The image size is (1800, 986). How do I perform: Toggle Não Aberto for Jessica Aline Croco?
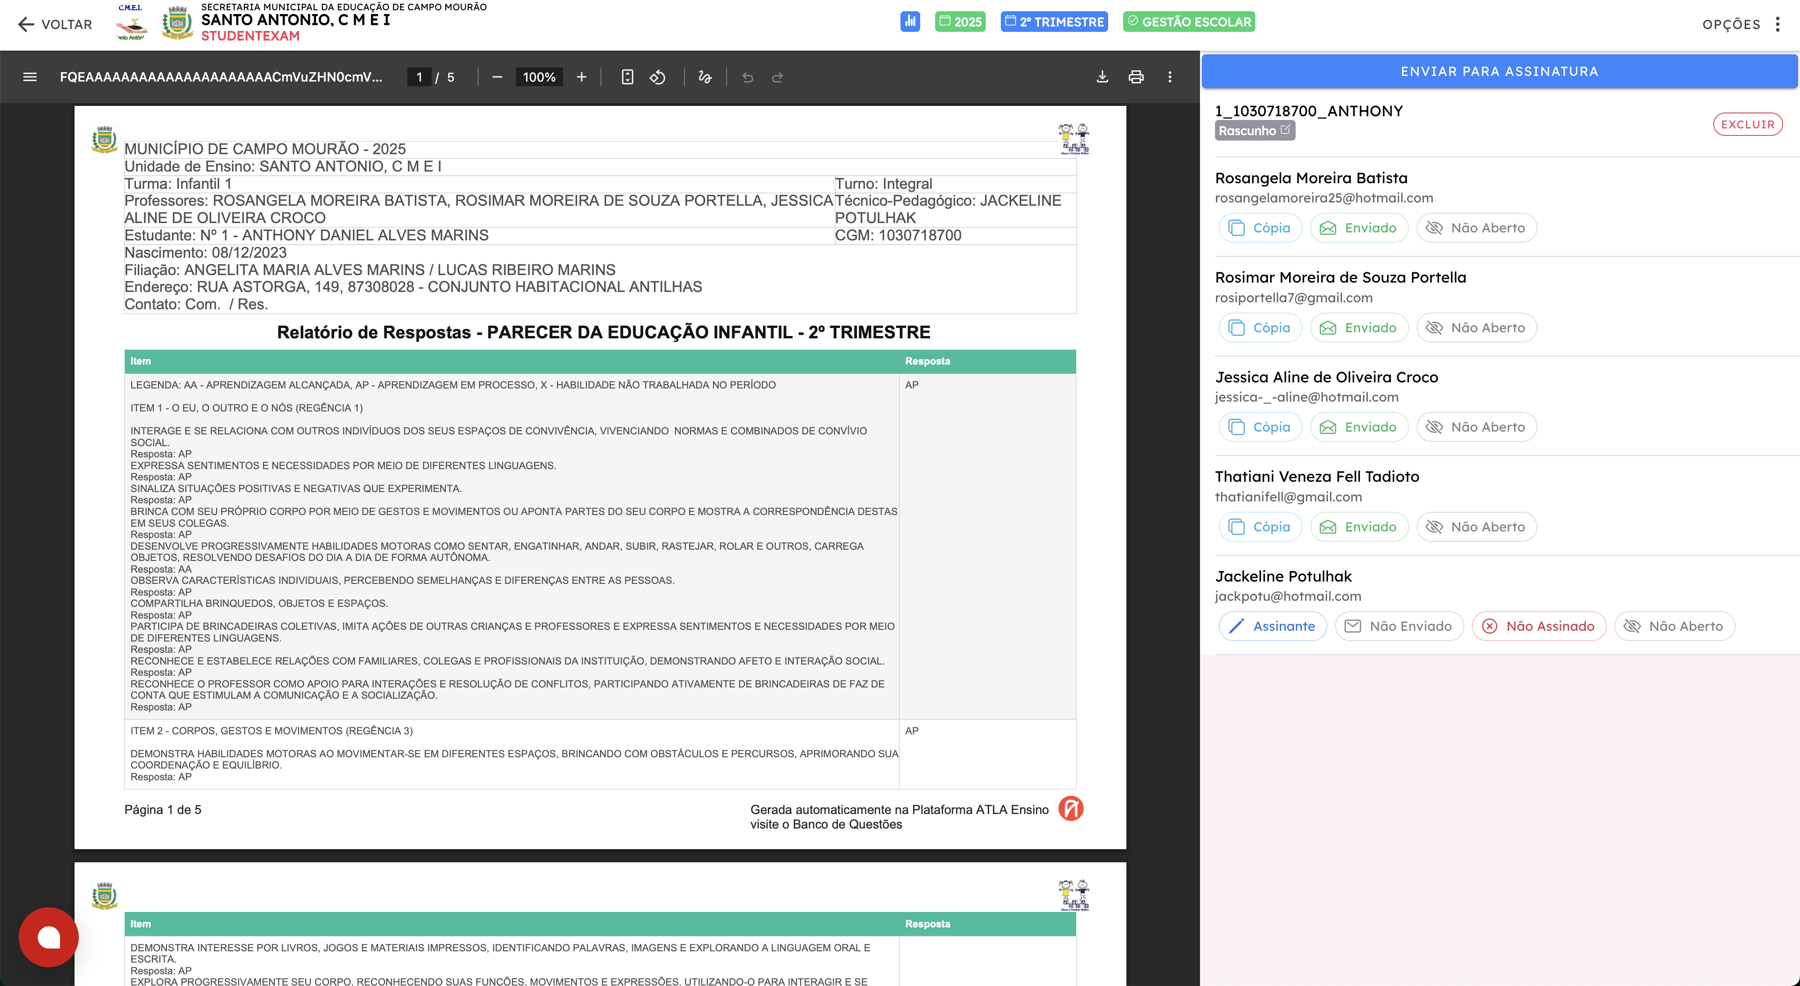(1477, 427)
